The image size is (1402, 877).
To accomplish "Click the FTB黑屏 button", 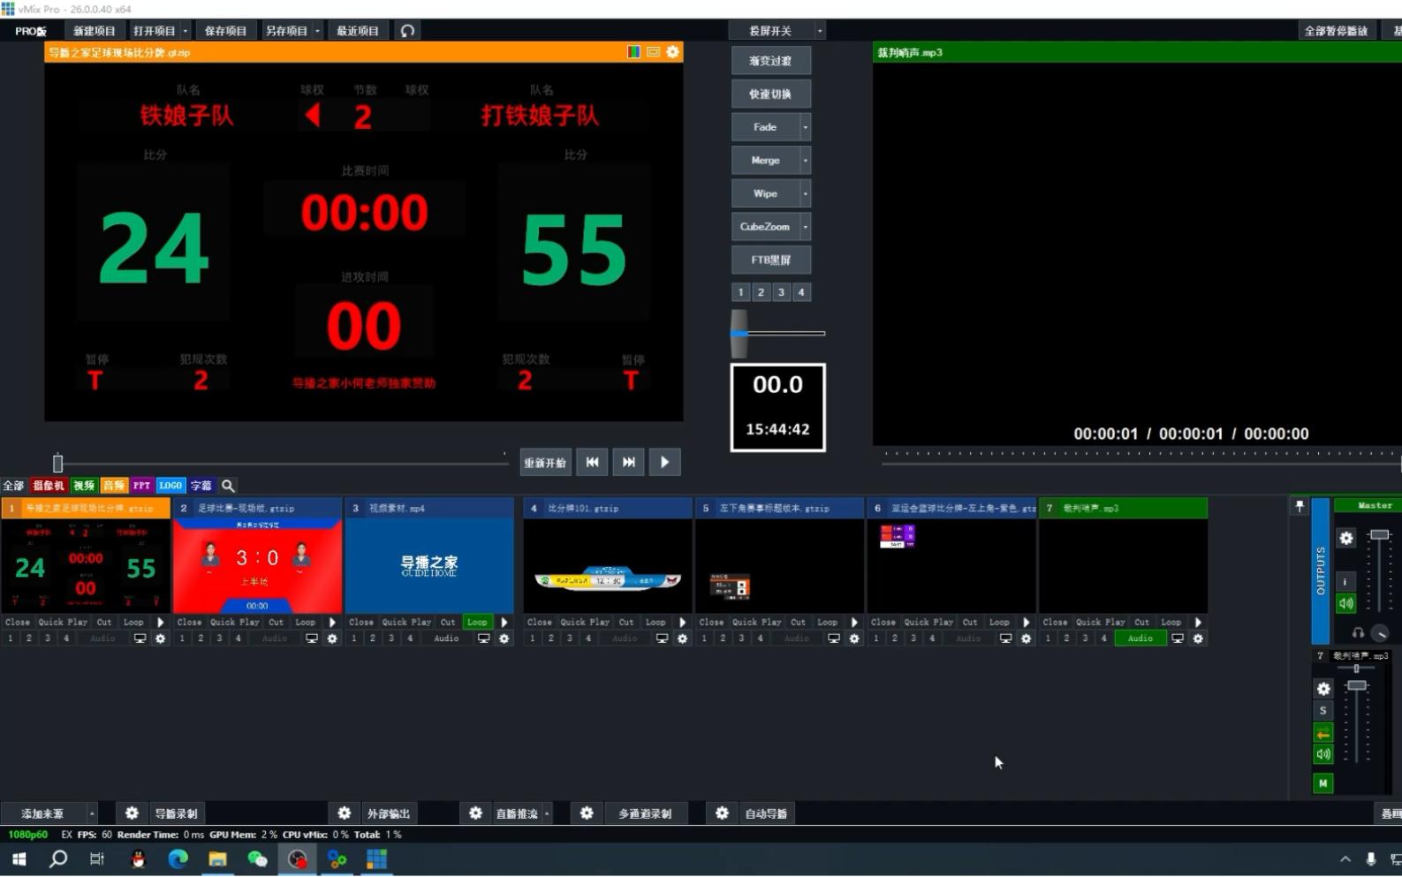I will click(x=770, y=260).
